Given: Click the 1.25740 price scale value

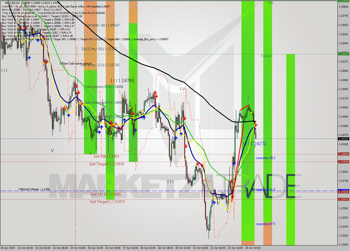Looking at the screenshot, I should [x=343, y=16].
